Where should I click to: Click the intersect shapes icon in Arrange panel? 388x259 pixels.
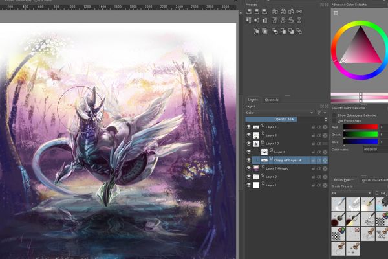[x=283, y=31]
